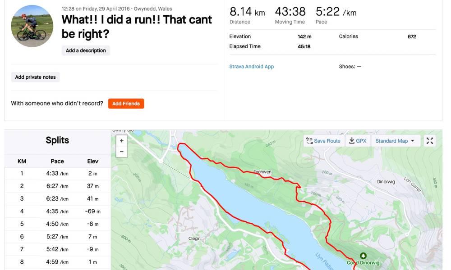This screenshot has width=451, height=270.
Task: Click the Add a description button
Action: point(85,50)
